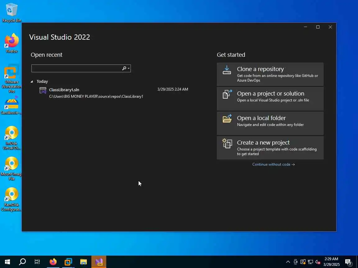The image size is (358, 268).
Task: Click the Open a local folder icon
Action: tap(227, 118)
